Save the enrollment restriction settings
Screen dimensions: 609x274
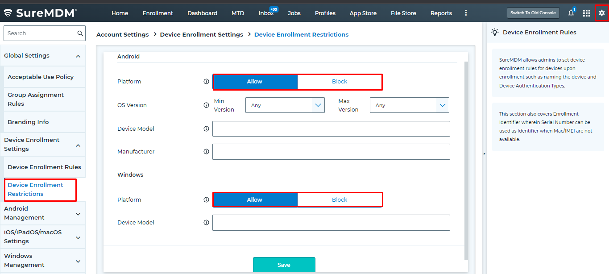click(284, 265)
